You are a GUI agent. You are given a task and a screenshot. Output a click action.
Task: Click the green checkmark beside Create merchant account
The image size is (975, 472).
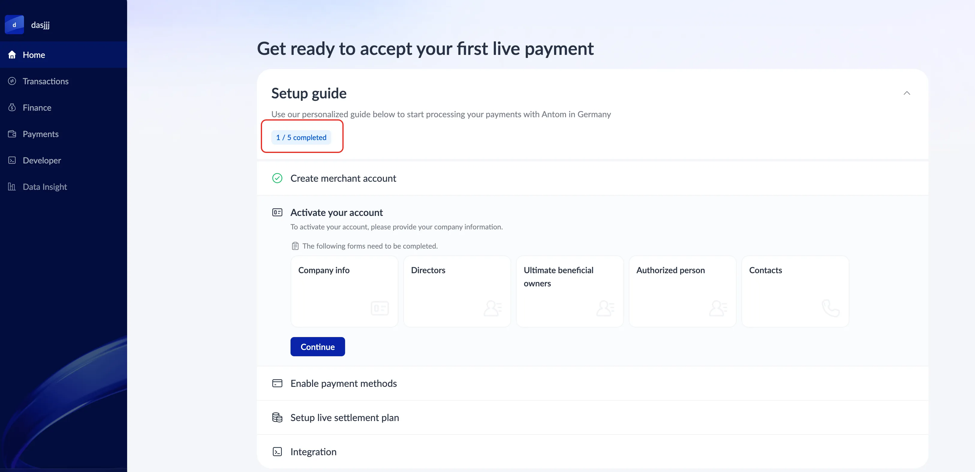[x=277, y=178]
